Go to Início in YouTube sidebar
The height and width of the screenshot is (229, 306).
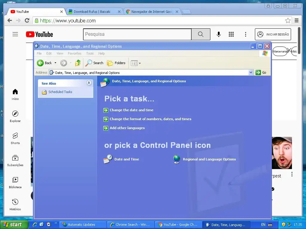click(15, 95)
